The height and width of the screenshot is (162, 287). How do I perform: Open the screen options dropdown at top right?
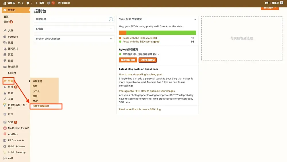[x=269, y=8]
